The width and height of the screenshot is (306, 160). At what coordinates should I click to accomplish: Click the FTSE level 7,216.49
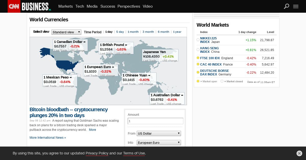[268, 58]
